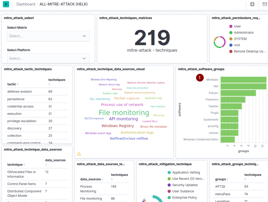Click APT28 group row

click(239, 187)
